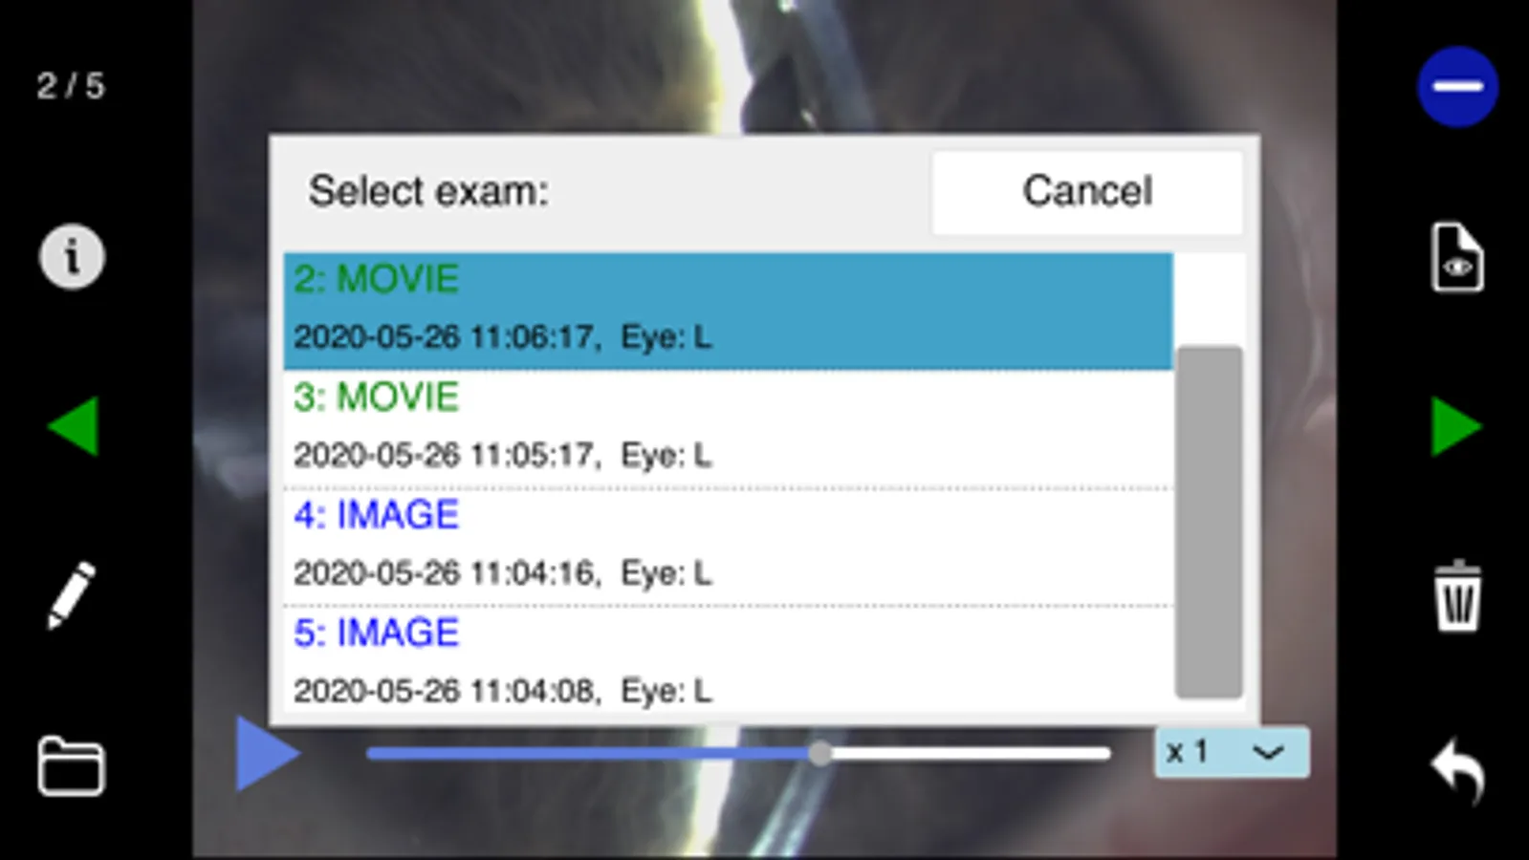This screenshot has height=860, width=1529.
Task: Click the undo back arrow icon
Action: 1457,767
